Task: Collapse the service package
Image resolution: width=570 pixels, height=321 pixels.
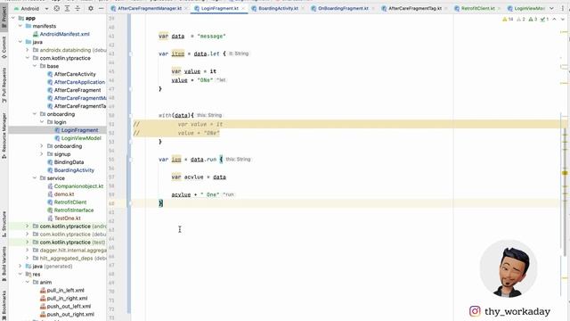Action: [35, 178]
